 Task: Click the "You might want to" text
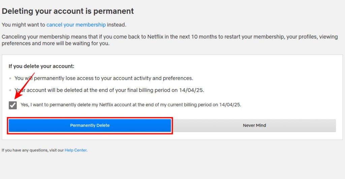[x=24, y=25]
